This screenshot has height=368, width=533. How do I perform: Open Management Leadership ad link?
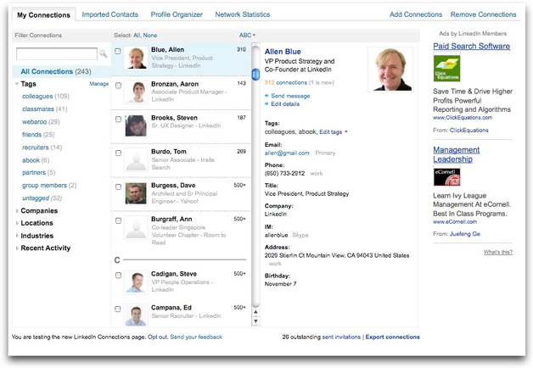pyautogui.click(x=456, y=154)
